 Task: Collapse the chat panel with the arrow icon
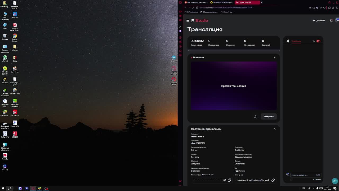click(287, 41)
